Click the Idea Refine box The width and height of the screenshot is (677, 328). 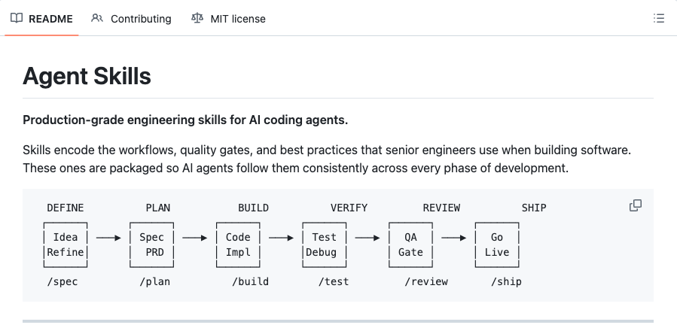[x=66, y=244]
